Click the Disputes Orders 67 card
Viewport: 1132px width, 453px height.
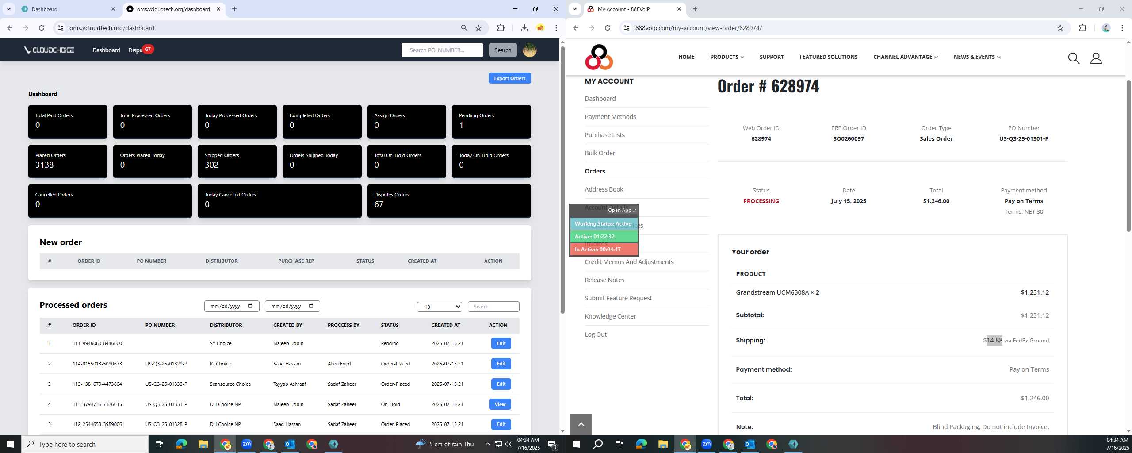tap(449, 201)
